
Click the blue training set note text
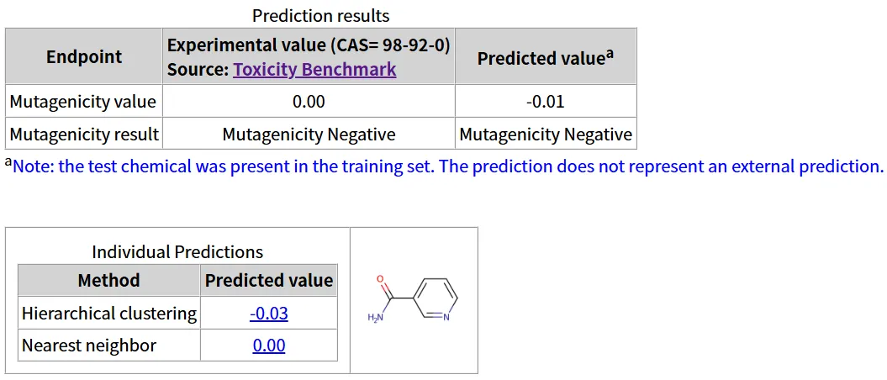click(447, 166)
